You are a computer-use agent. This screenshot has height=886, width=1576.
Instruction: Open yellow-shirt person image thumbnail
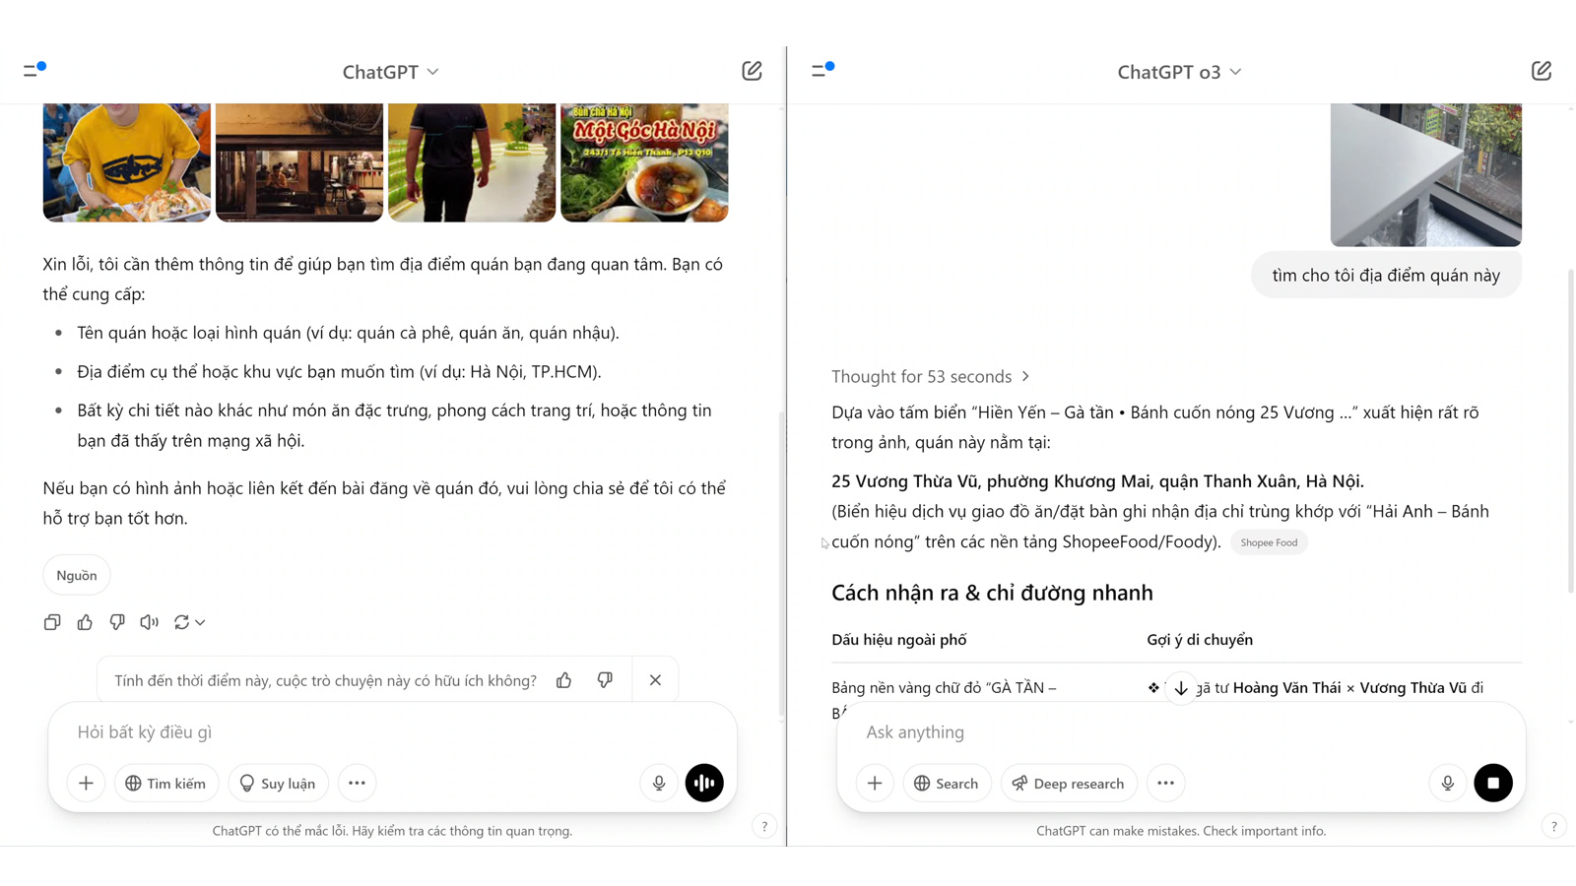(x=127, y=162)
